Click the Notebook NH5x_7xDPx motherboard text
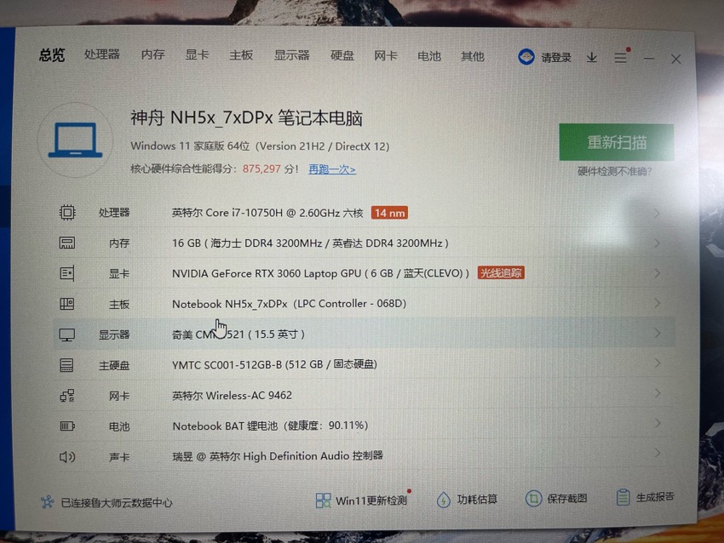Viewport: 724px width, 543px height. (x=289, y=304)
